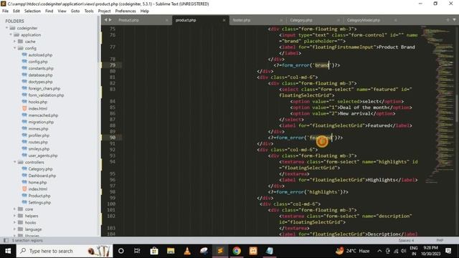Click the volume speaker tray icon
459x258 pixels.
[x=403, y=251]
